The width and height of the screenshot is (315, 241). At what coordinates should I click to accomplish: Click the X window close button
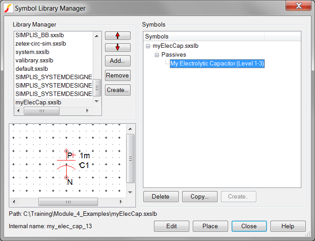pyautogui.click(x=299, y=6)
